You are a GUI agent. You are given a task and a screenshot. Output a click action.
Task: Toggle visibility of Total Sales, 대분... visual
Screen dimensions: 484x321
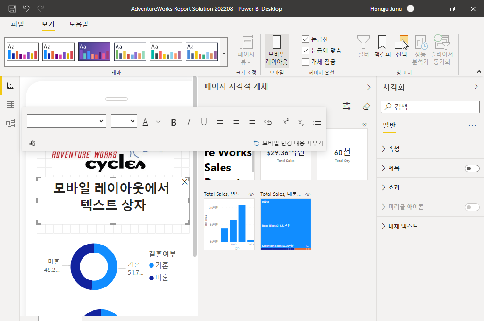[308, 194]
